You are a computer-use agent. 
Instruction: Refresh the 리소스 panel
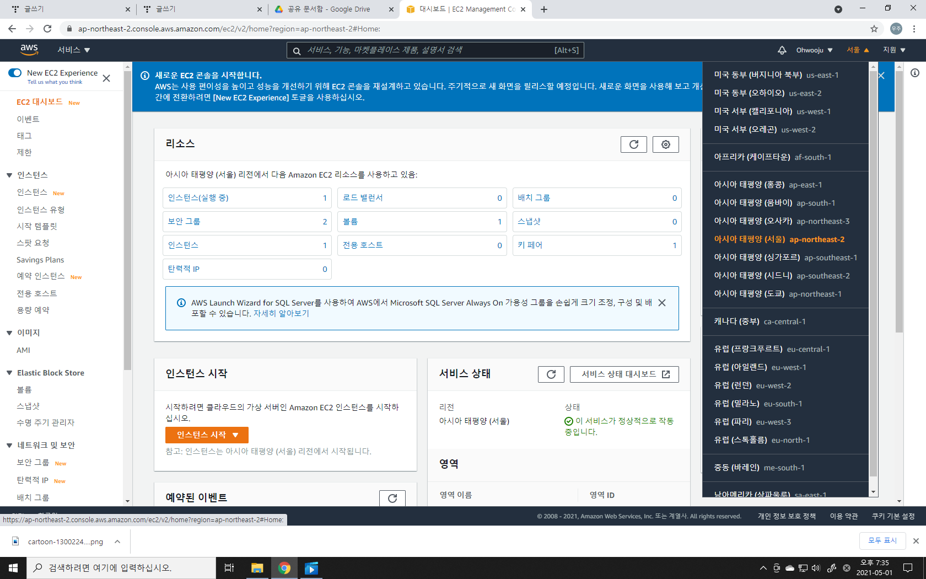[634, 144]
